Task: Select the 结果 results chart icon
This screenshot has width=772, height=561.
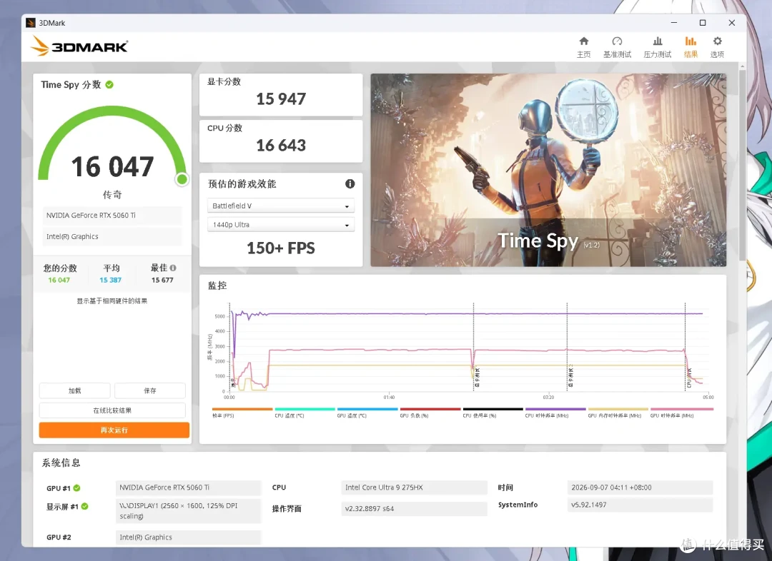Action: [691, 41]
